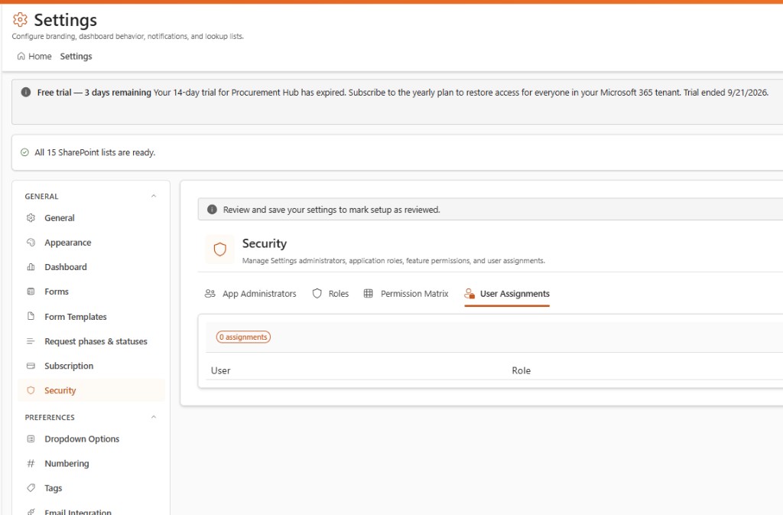
Task: Select the User Assignments tab
Action: click(x=507, y=294)
